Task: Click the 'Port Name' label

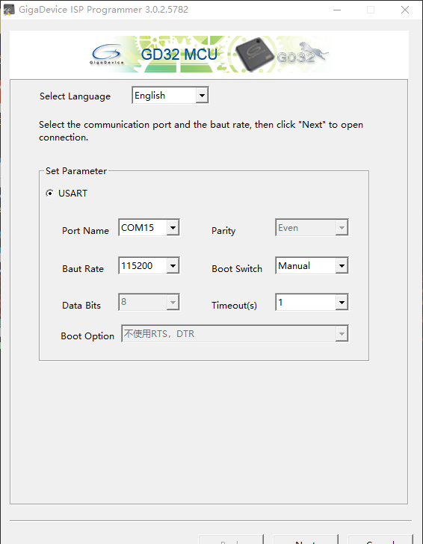Action: pos(85,231)
